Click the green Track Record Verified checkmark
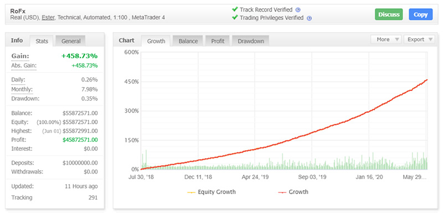This screenshot has width=443, height=214. click(x=234, y=9)
